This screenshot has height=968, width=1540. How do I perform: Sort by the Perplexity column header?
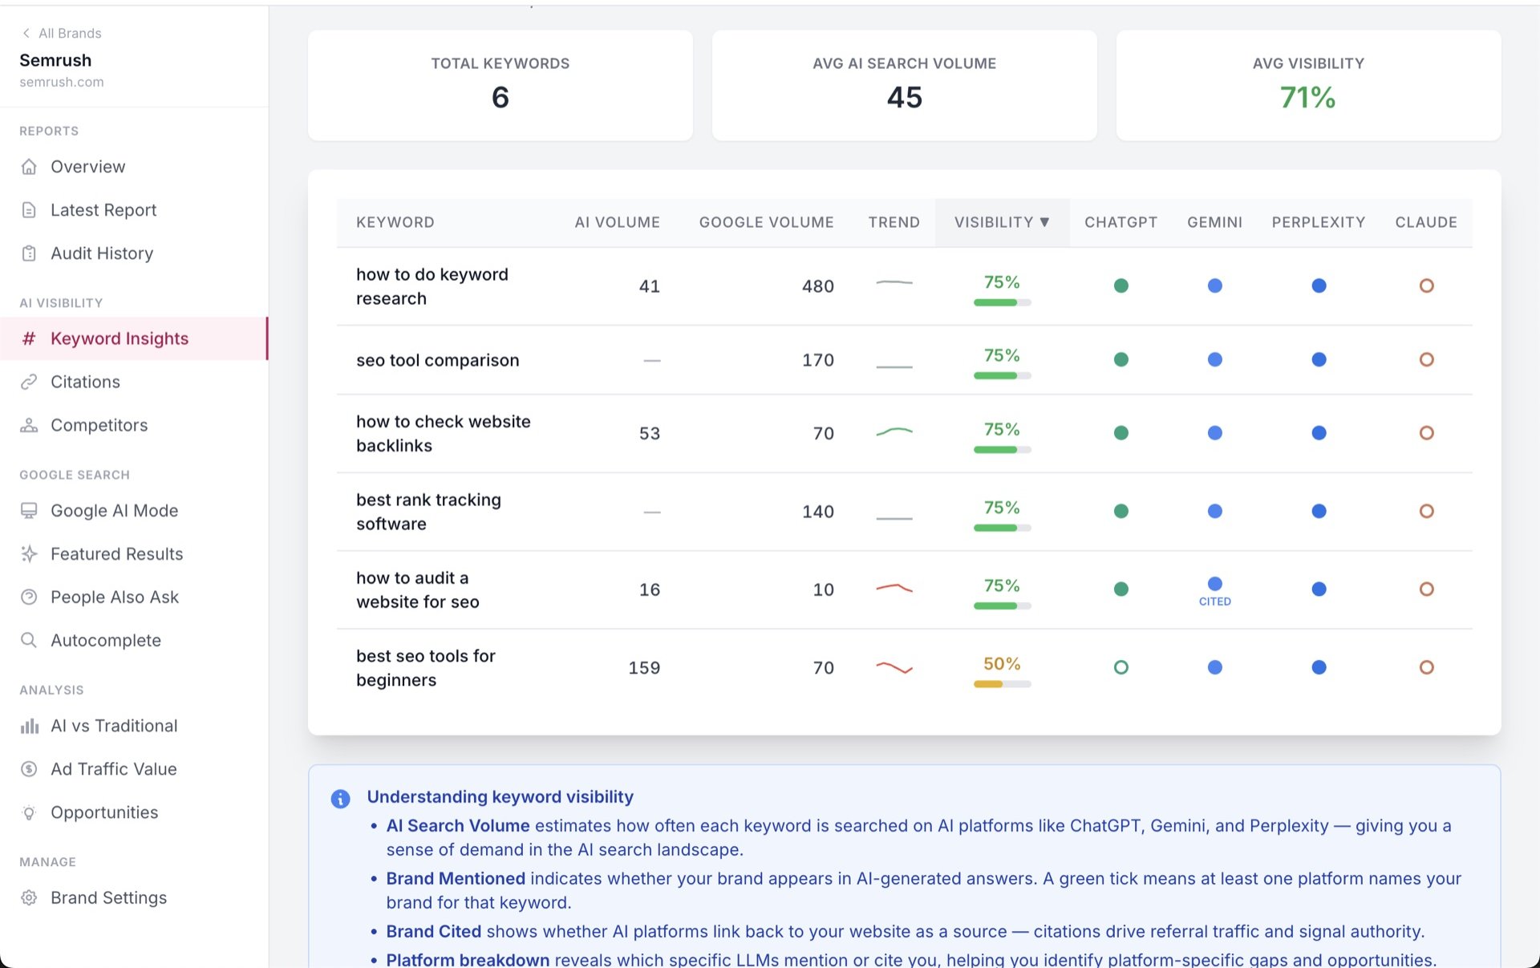1318,222
